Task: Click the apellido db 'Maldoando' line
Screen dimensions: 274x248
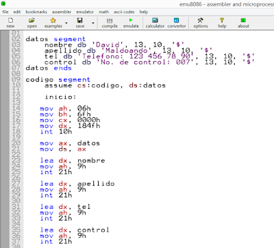Action: (x=128, y=51)
